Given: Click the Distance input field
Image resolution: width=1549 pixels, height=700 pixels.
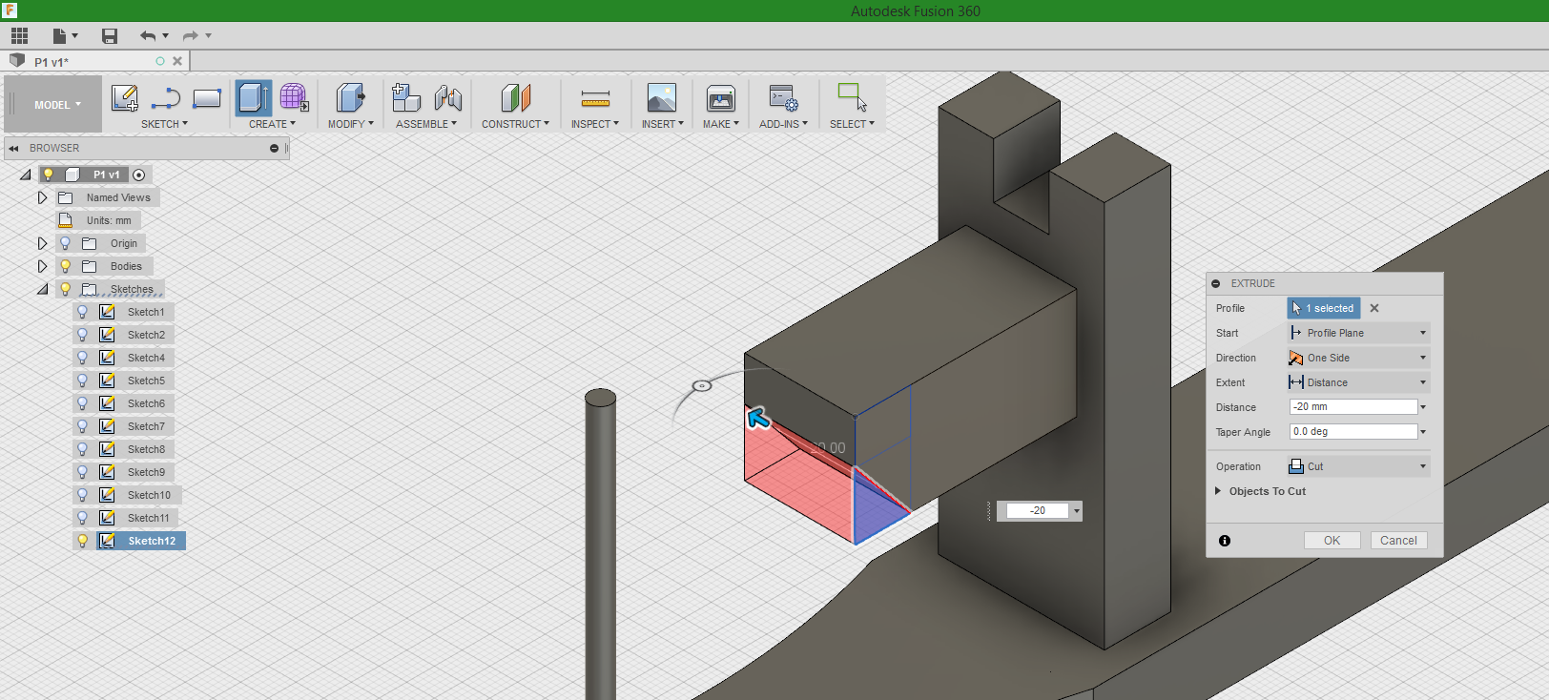Looking at the screenshot, I should 1353,407.
